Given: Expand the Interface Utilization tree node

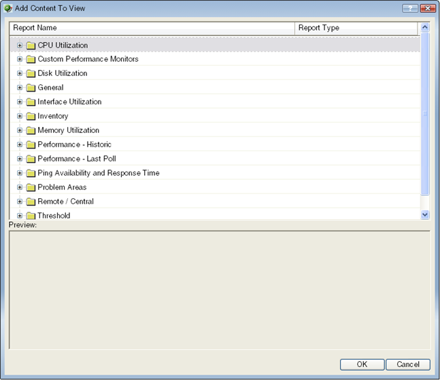Looking at the screenshot, I should [20, 102].
